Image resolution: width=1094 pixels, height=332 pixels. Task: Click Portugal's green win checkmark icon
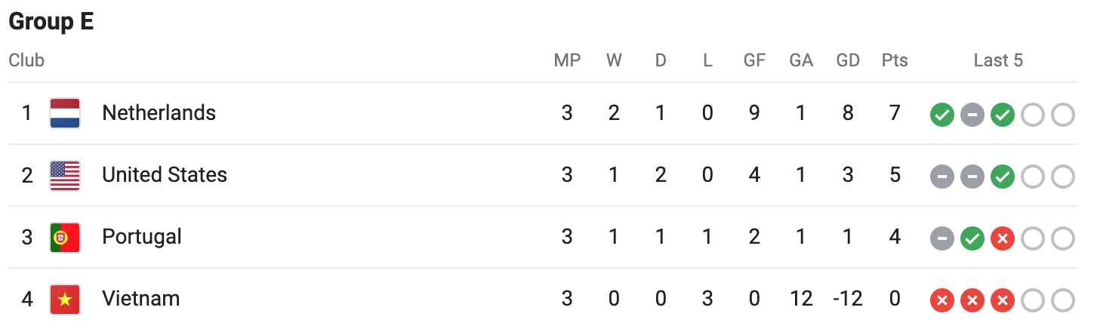(972, 239)
